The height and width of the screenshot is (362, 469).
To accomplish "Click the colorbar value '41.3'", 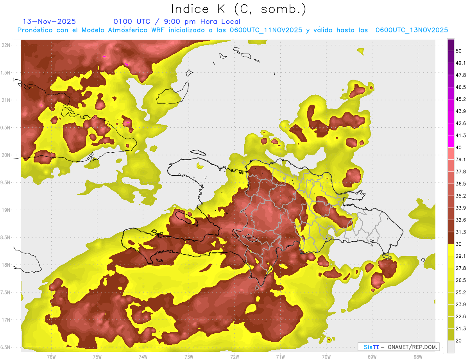I will click(x=461, y=136).
